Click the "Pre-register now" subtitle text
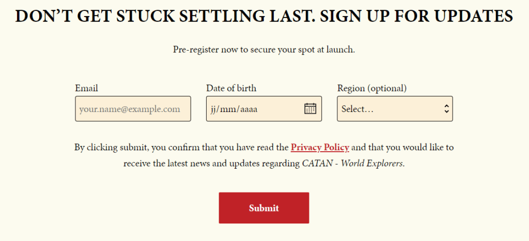529x241 pixels. click(x=264, y=50)
